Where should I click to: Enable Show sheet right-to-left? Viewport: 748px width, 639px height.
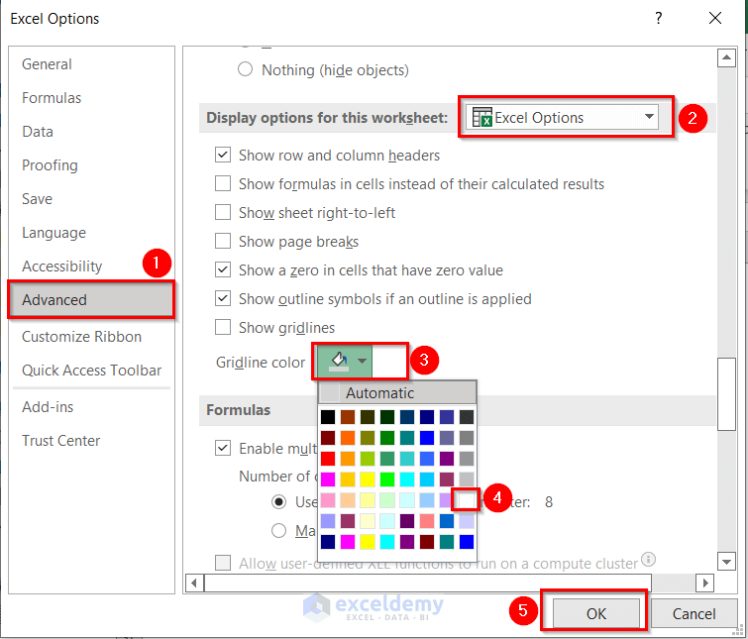pyautogui.click(x=223, y=212)
